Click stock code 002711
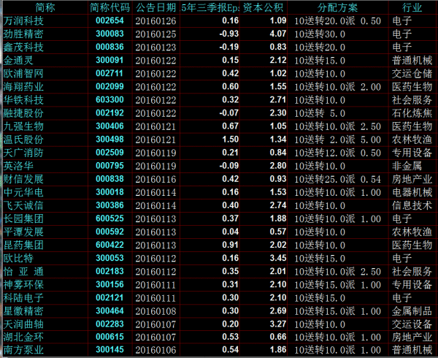The image size is (438, 358). (109, 73)
